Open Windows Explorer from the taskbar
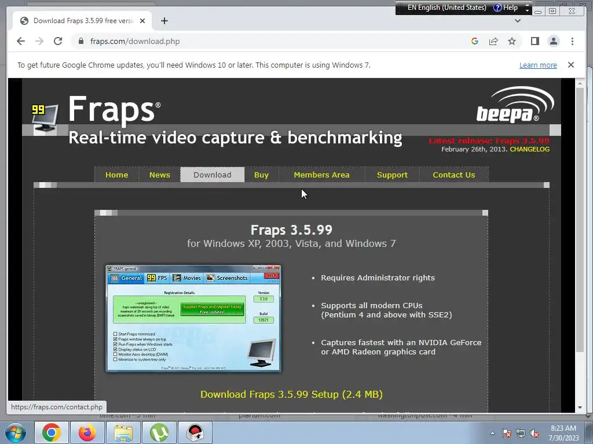593x444 pixels. click(x=123, y=432)
